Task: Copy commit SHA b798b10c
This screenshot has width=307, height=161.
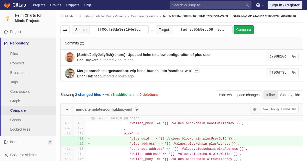Action: click(x=294, y=56)
